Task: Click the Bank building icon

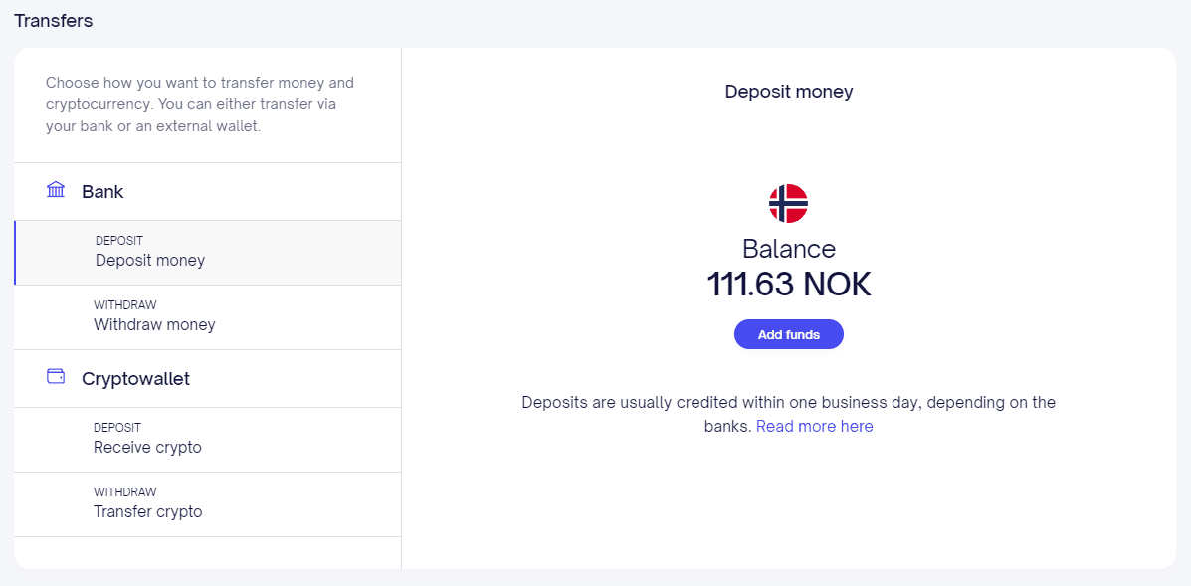Action: (x=56, y=190)
